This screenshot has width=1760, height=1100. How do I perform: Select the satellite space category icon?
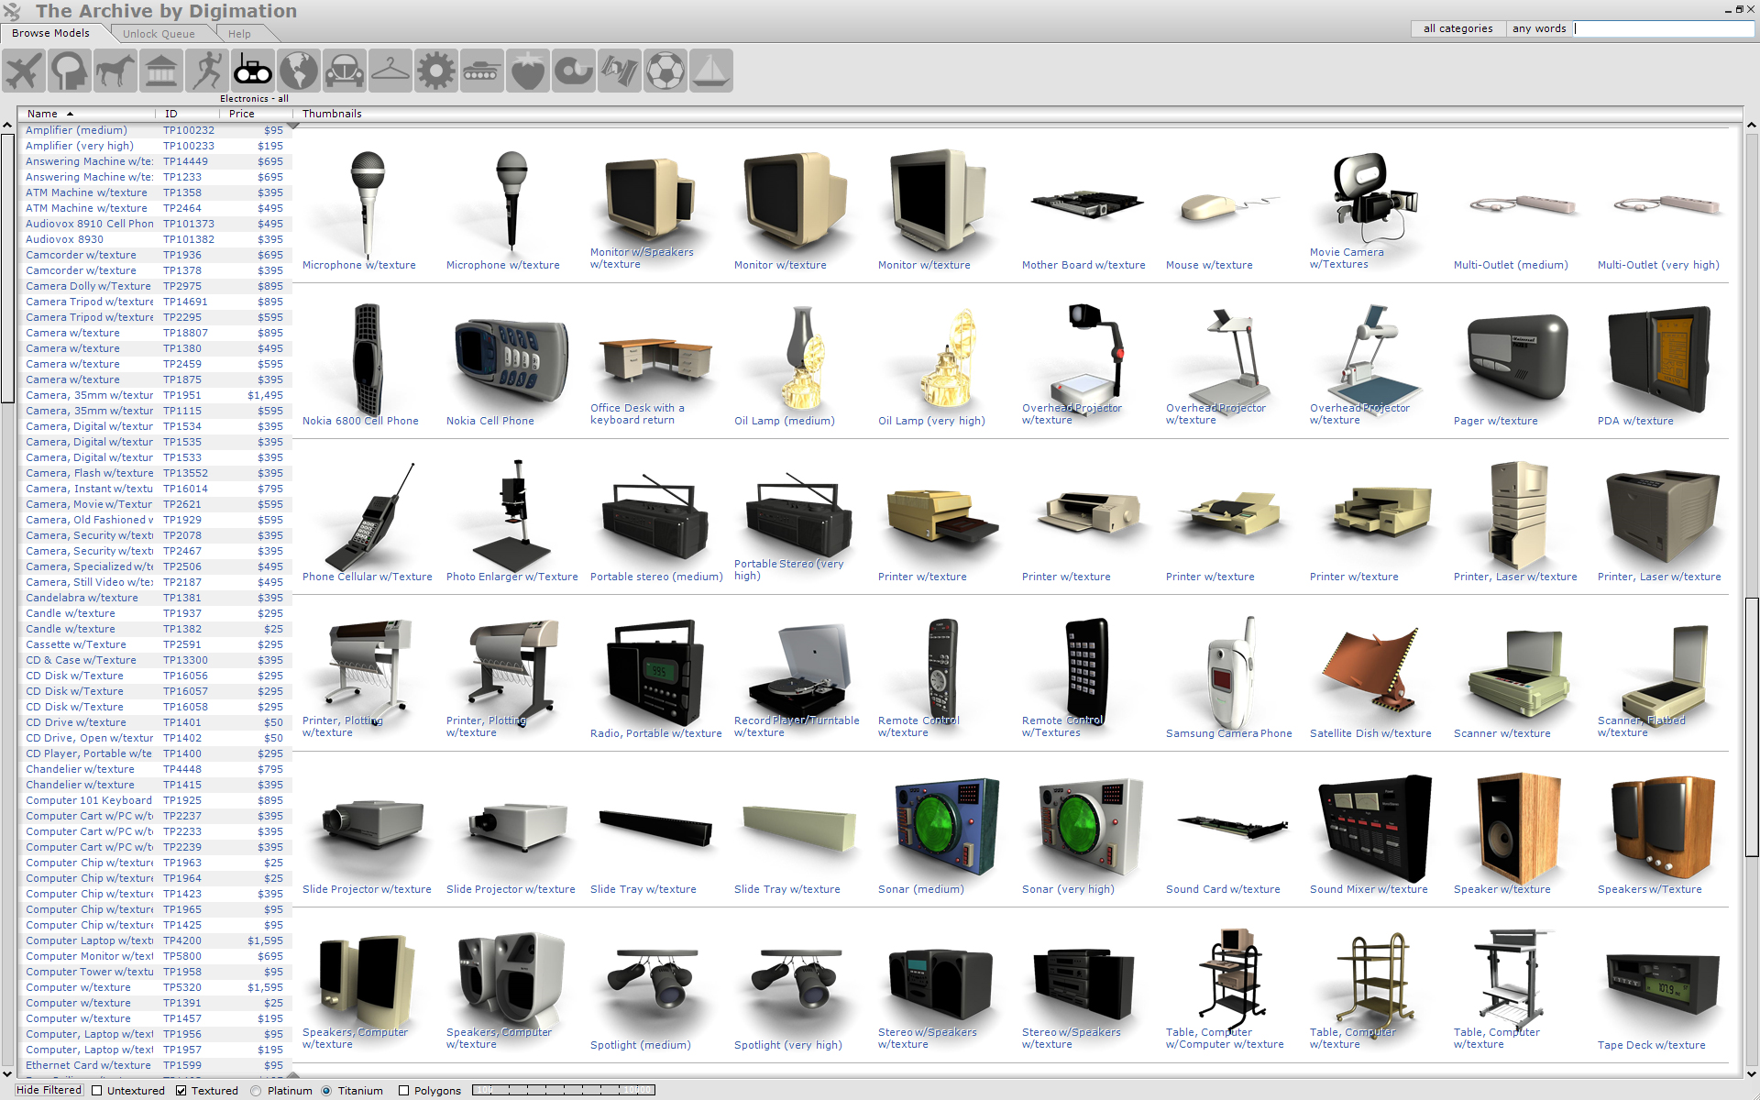(620, 71)
